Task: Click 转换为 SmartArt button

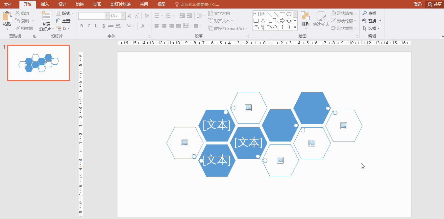Action: [228, 28]
